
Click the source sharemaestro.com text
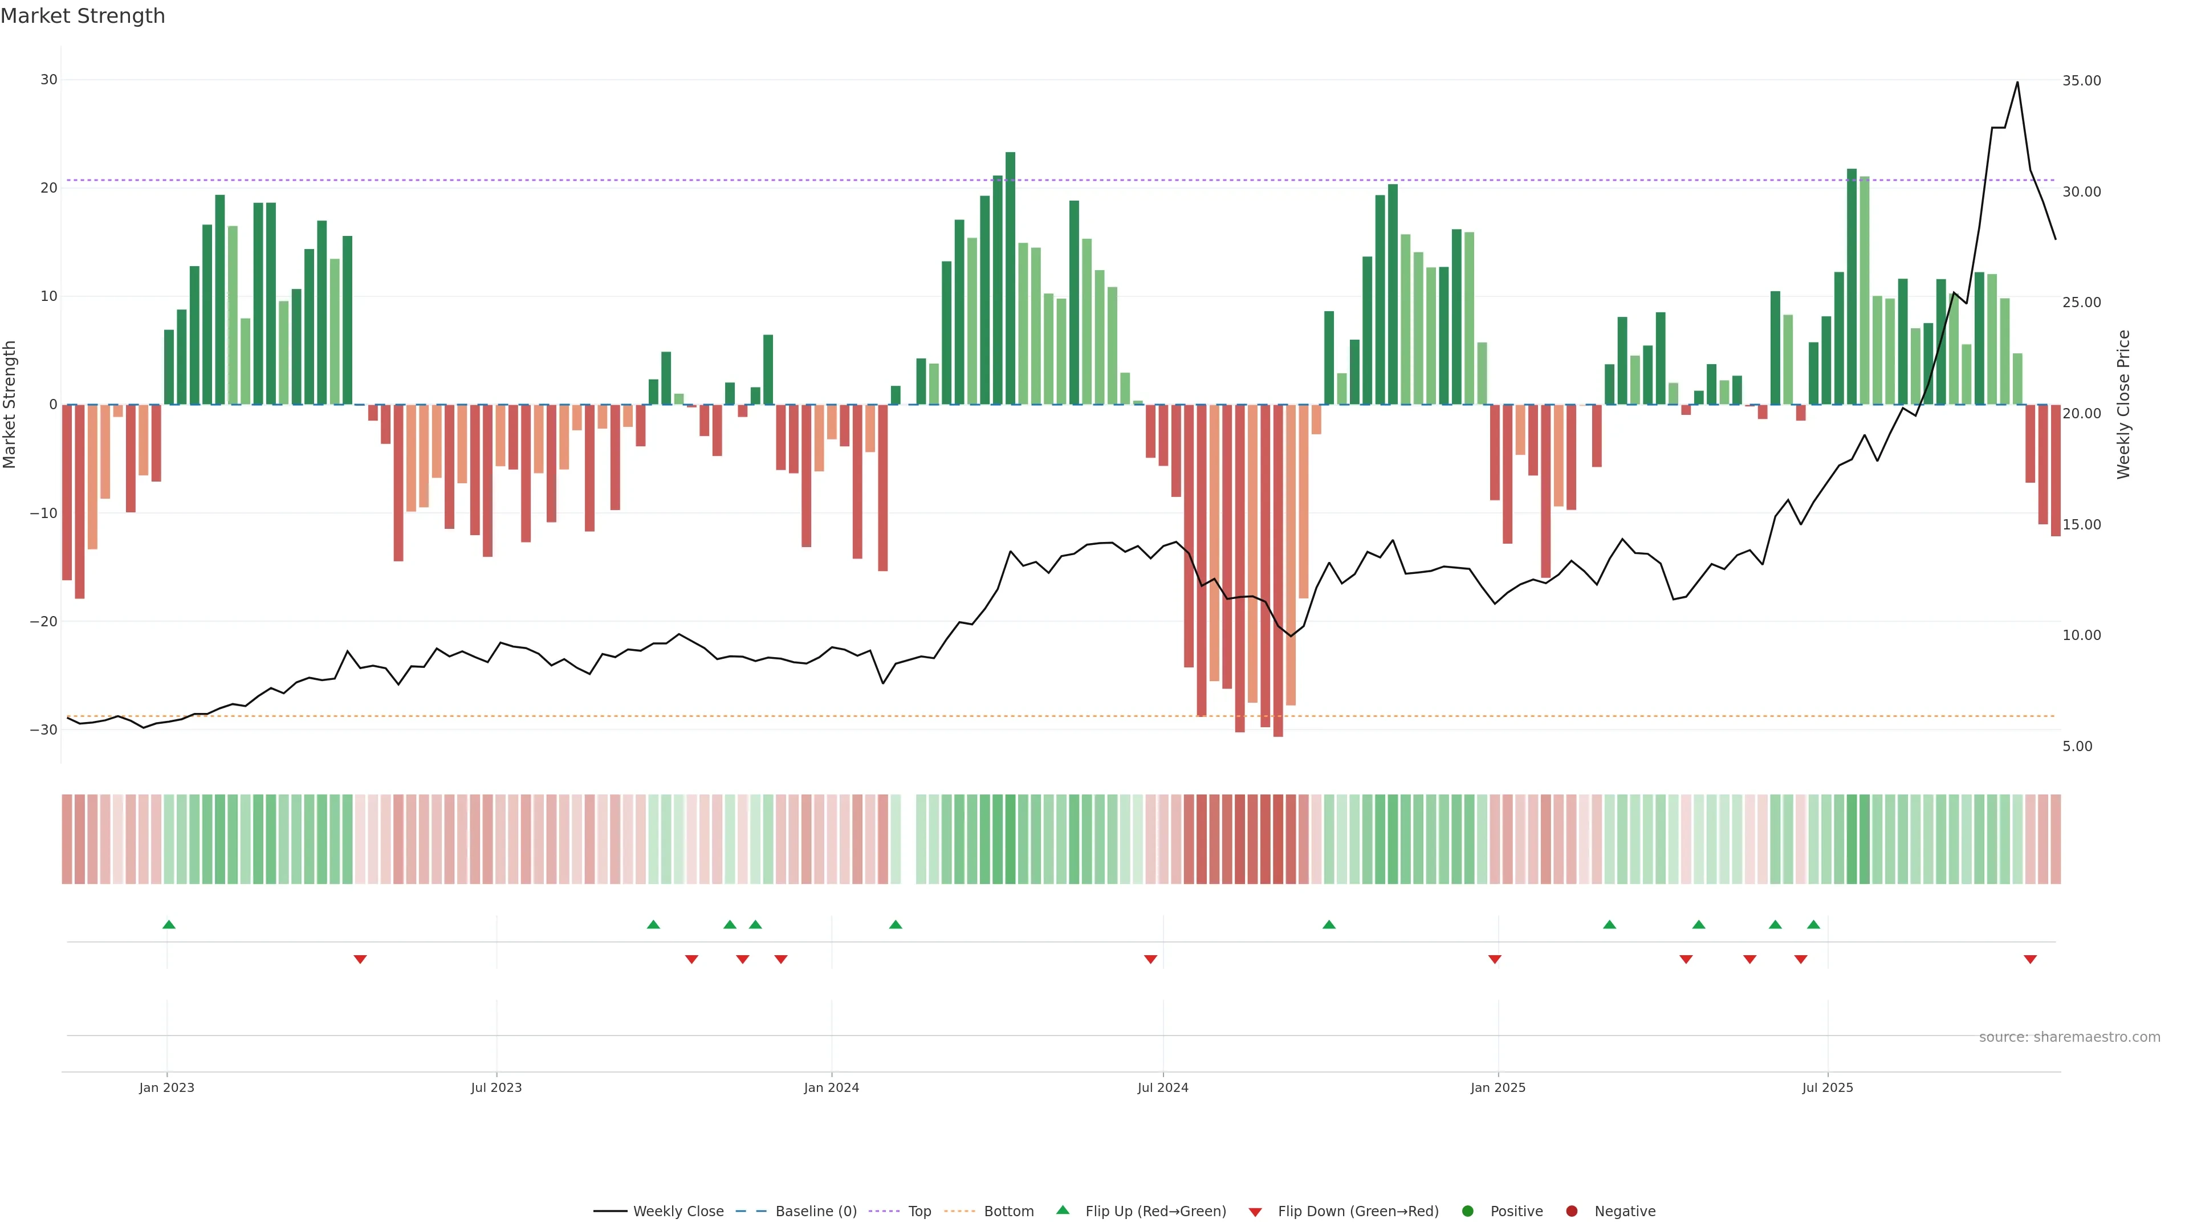2069,1037
